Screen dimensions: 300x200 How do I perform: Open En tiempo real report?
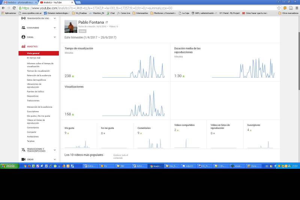pyautogui.click(x=33, y=58)
